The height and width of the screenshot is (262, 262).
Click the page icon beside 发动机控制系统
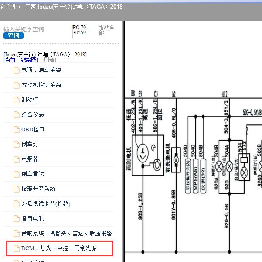17,85
